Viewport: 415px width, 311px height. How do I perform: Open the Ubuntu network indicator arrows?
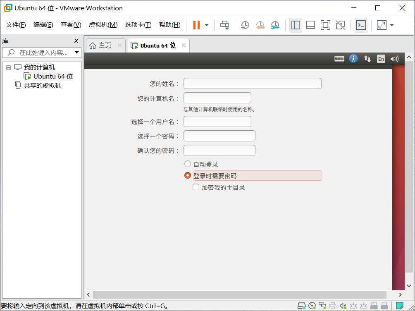[367, 59]
